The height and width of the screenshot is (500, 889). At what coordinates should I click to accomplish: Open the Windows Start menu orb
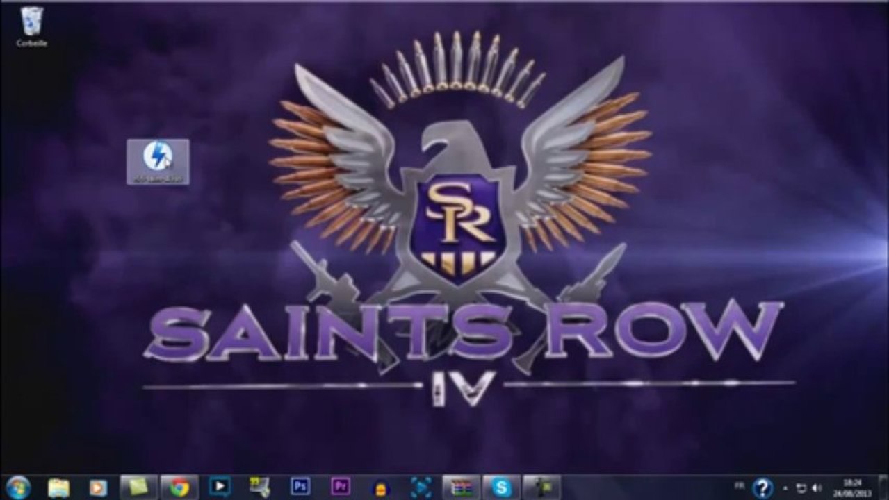click(x=17, y=487)
